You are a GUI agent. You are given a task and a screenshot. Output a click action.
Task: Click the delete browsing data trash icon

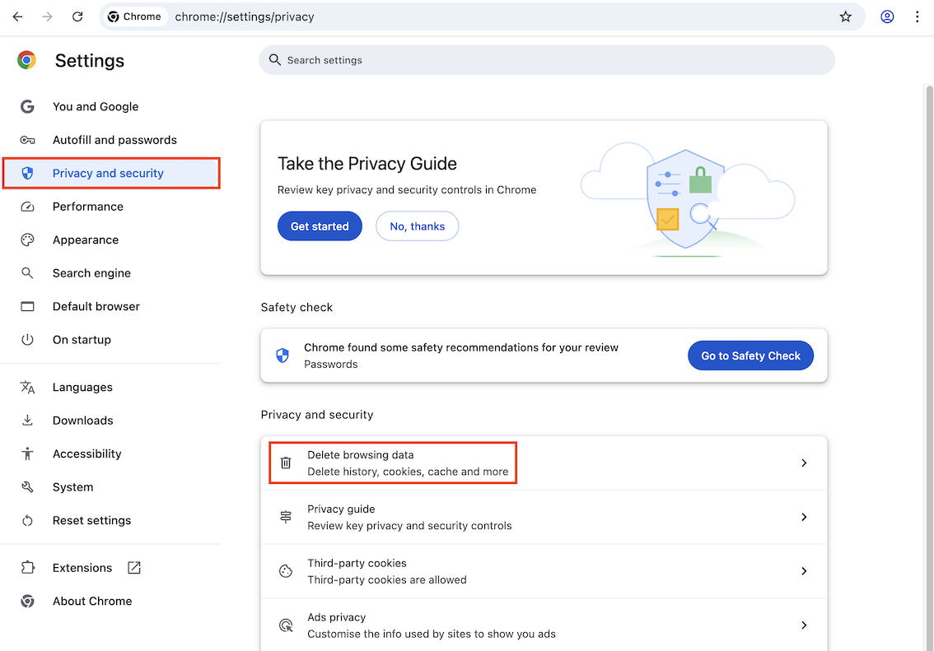[286, 463]
